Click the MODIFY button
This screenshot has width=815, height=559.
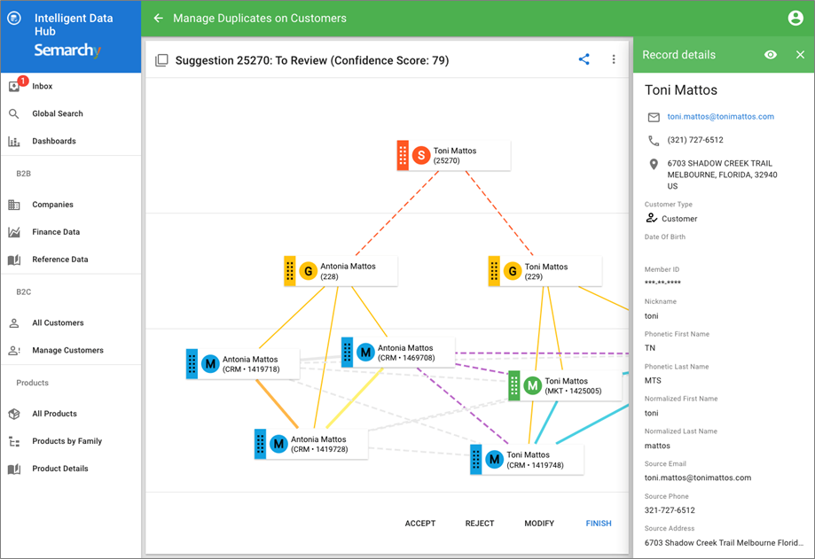[539, 524]
